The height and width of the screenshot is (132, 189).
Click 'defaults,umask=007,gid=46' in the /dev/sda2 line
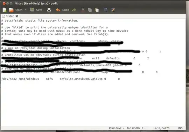point(81,79)
